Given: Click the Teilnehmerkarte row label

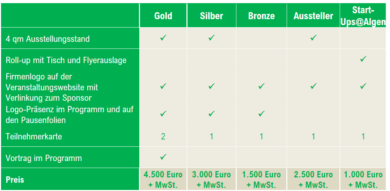Looking at the screenshot, I should coord(34,137).
